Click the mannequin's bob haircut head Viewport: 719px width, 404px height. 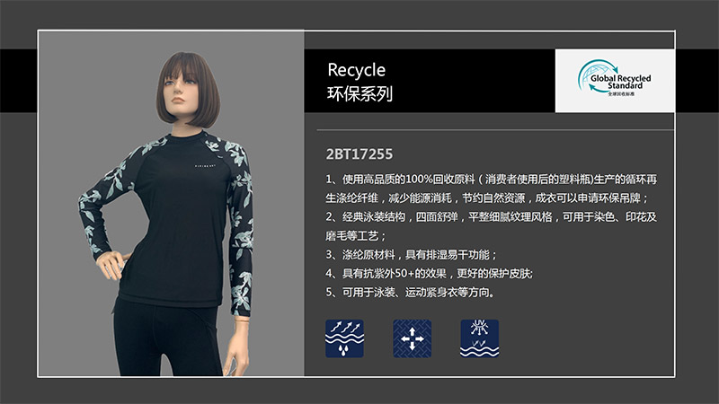(187, 91)
